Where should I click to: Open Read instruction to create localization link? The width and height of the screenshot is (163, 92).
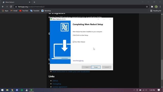[71, 72]
